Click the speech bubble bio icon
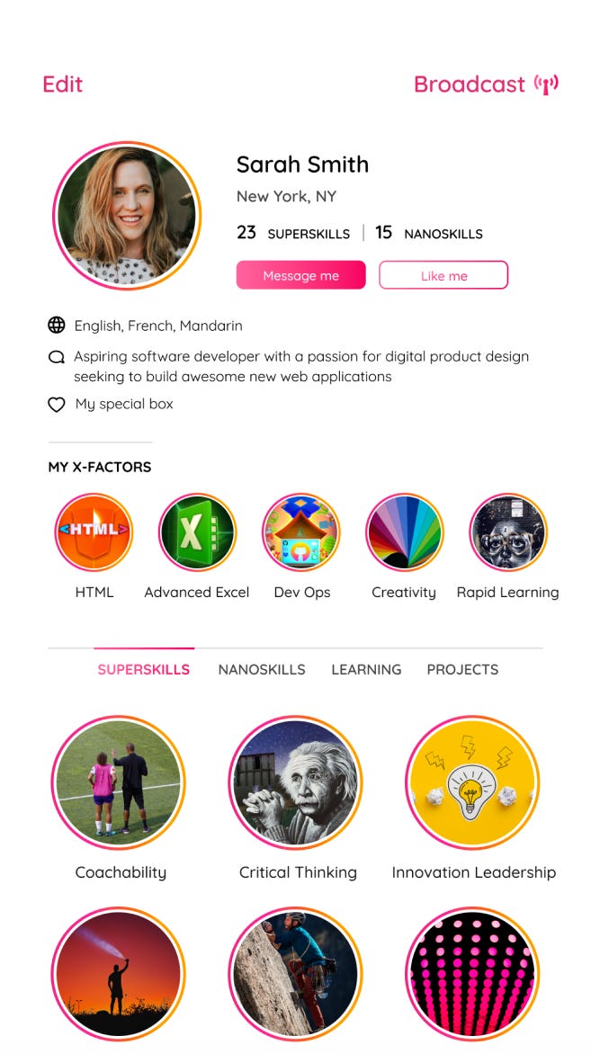Screen dimensions: 591x1054 coord(57,357)
